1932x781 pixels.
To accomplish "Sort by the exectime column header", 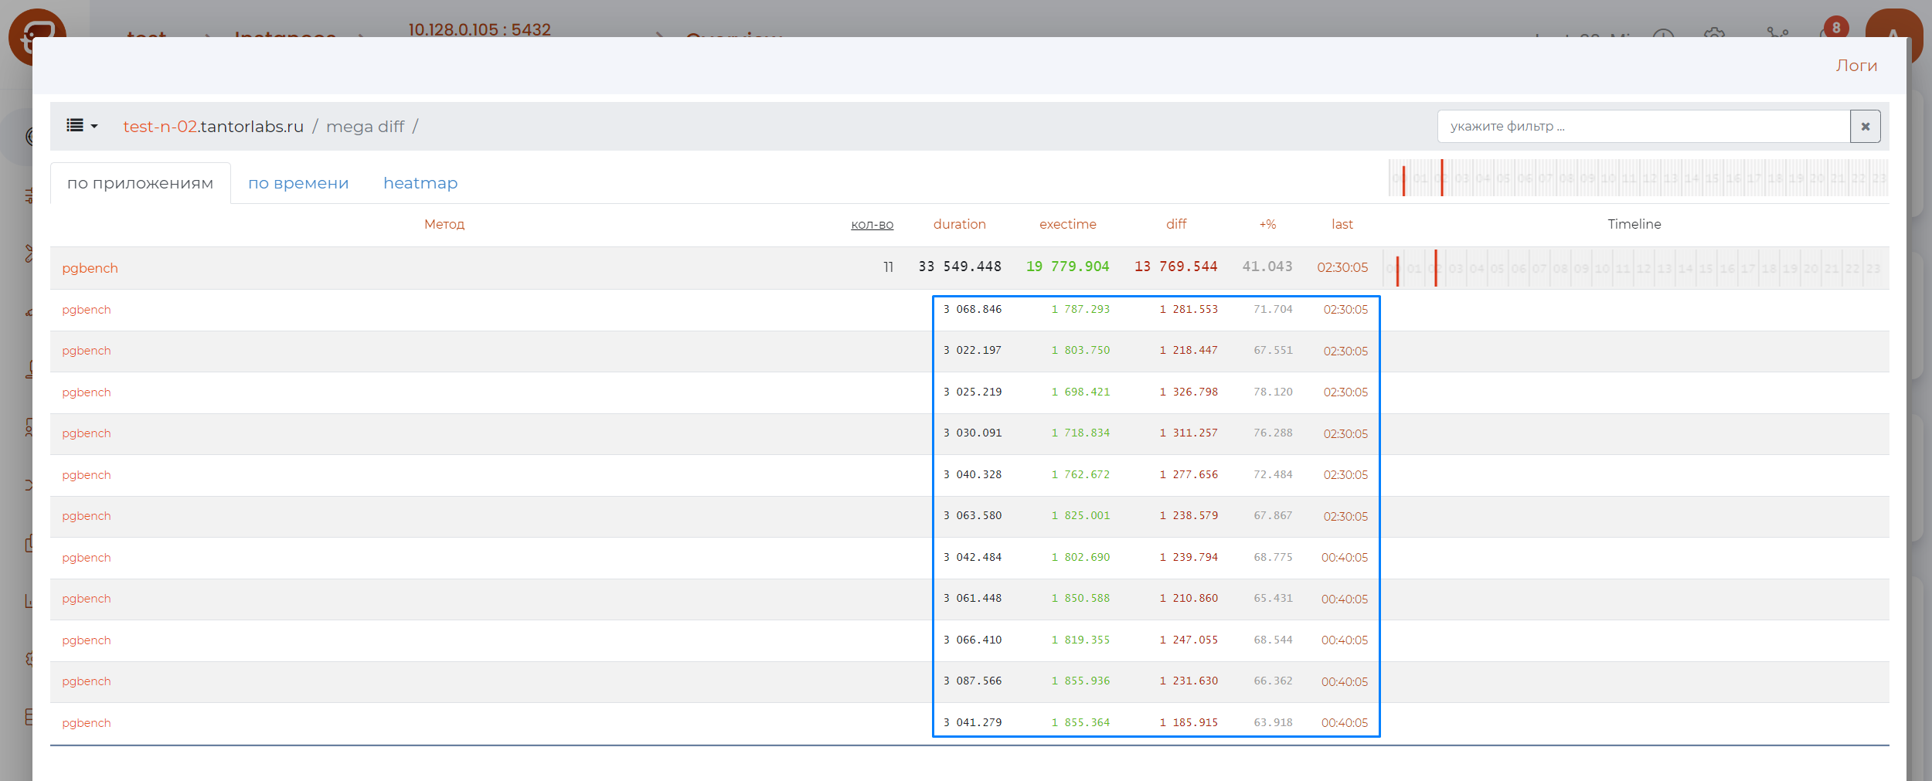I will [1067, 225].
